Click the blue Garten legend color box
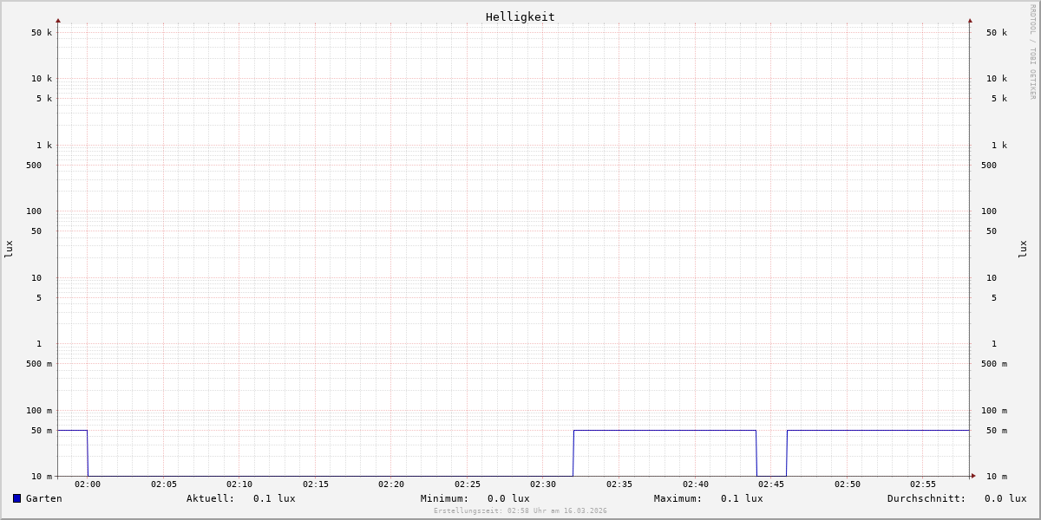Image resolution: width=1041 pixels, height=520 pixels. (16, 498)
